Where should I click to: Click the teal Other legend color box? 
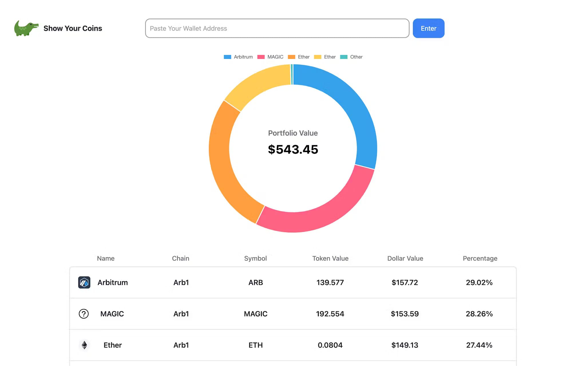click(343, 57)
